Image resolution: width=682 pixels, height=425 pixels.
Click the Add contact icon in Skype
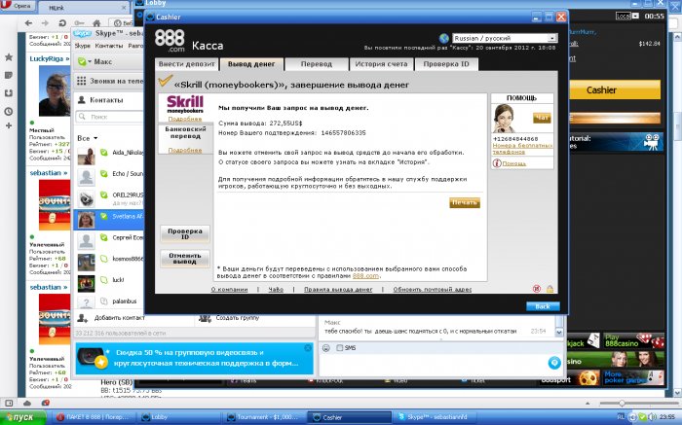tap(82, 318)
